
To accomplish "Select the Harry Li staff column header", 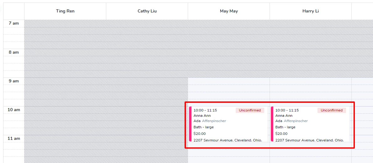I will 311,11.
